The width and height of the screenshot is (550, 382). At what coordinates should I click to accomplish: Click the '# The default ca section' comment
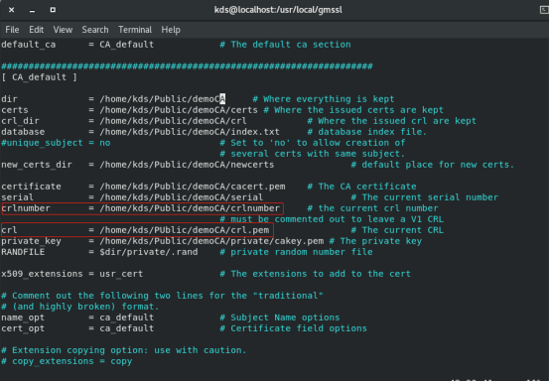point(285,45)
